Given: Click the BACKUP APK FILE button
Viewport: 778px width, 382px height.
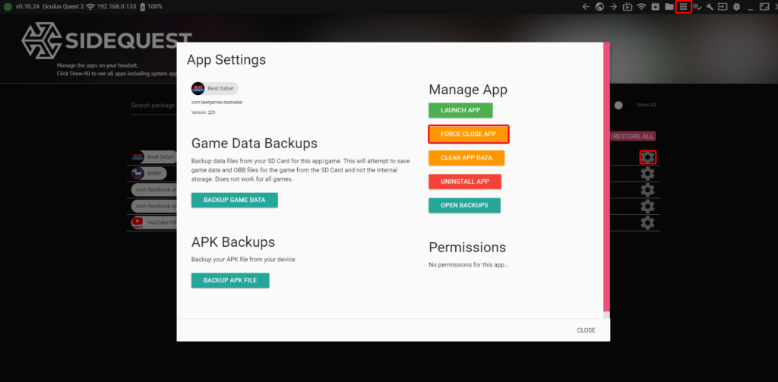Looking at the screenshot, I should pos(230,280).
